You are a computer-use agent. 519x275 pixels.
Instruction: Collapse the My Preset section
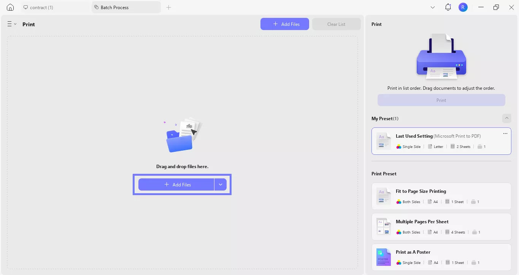pos(507,118)
